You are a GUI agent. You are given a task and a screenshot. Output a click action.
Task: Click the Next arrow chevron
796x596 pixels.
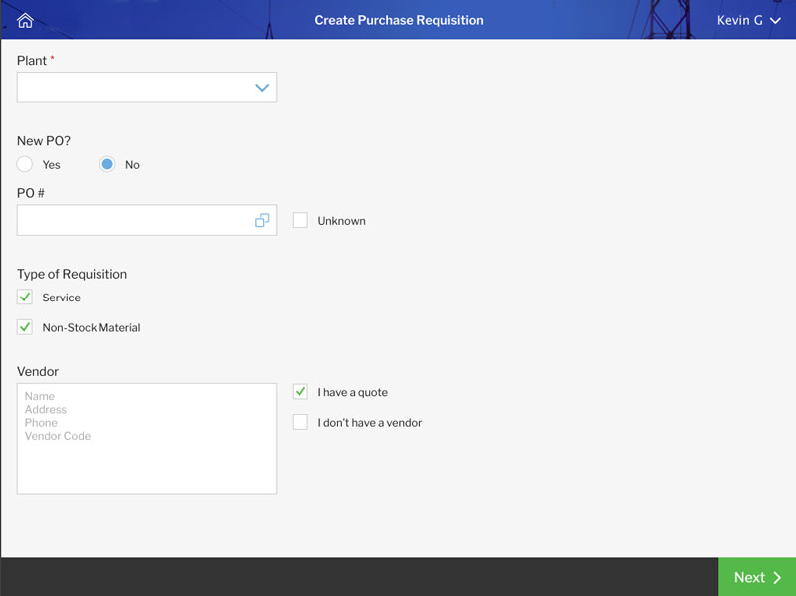[777, 577]
